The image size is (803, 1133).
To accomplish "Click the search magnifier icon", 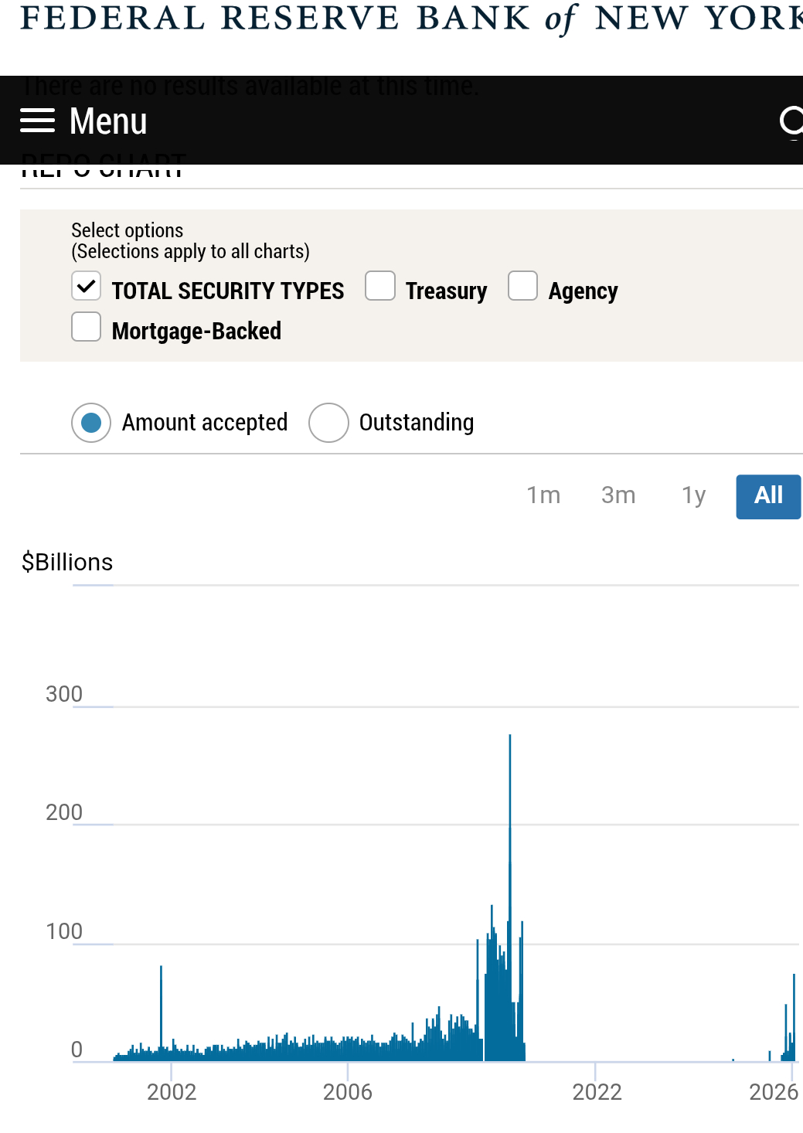I will (791, 121).
